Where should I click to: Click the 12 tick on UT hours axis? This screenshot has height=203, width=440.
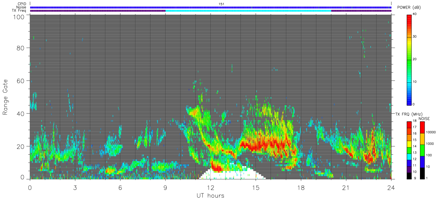pos(210,187)
